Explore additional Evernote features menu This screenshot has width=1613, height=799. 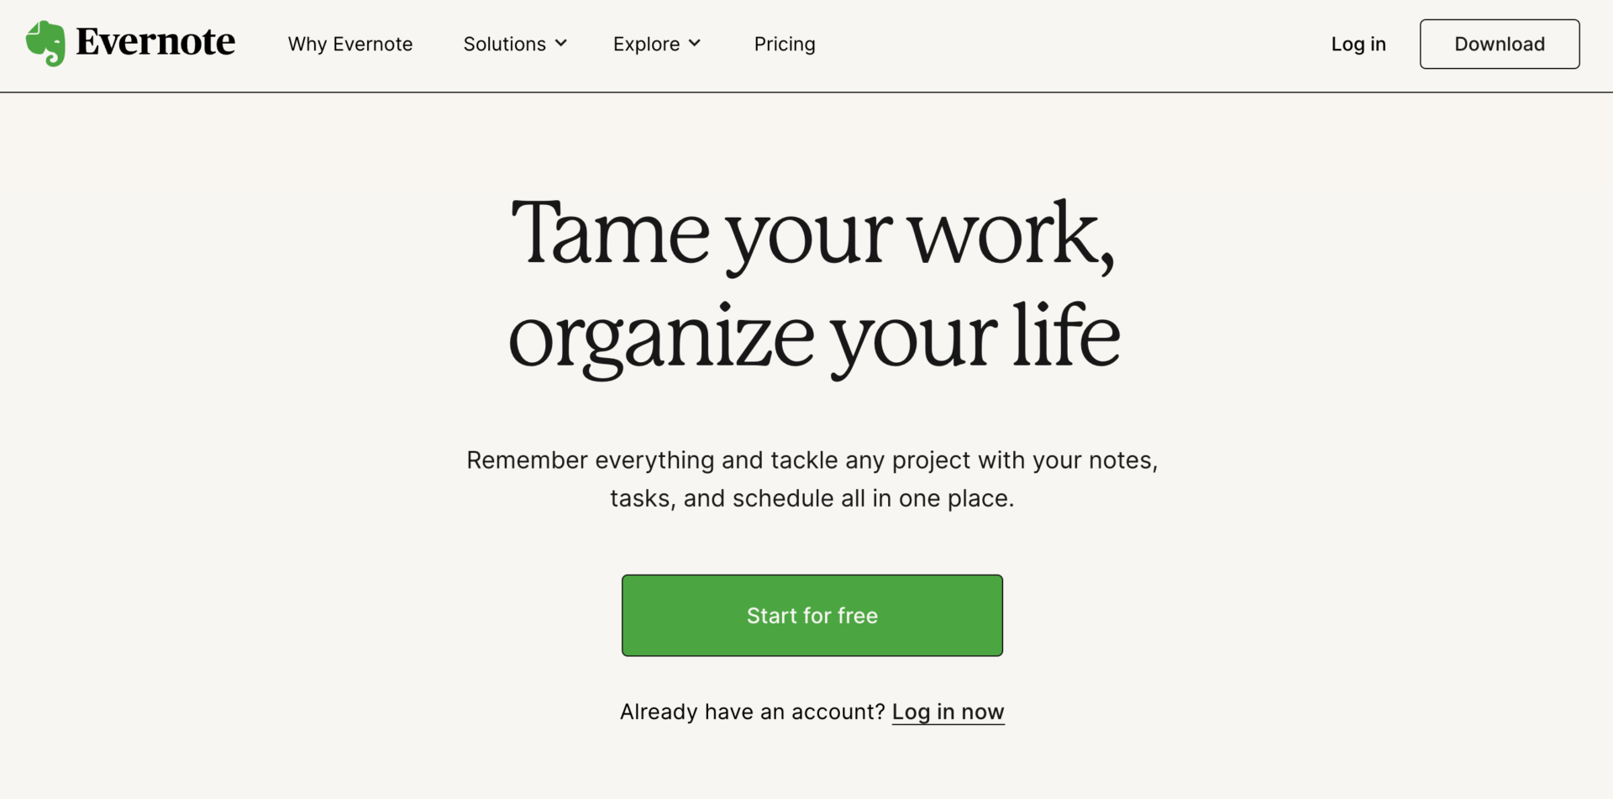coord(647,44)
